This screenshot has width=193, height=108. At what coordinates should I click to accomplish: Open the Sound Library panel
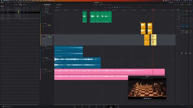click(27, 2)
